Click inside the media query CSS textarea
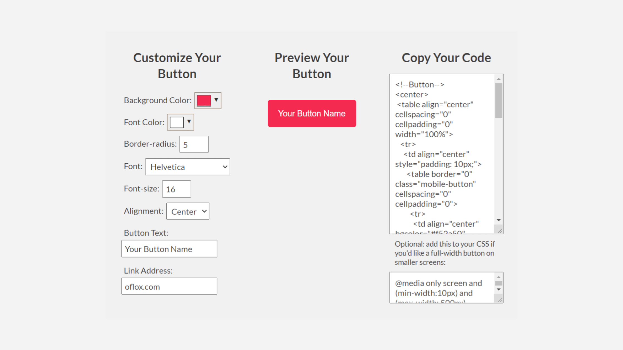The image size is (623, 350). (x=437, y=287)
